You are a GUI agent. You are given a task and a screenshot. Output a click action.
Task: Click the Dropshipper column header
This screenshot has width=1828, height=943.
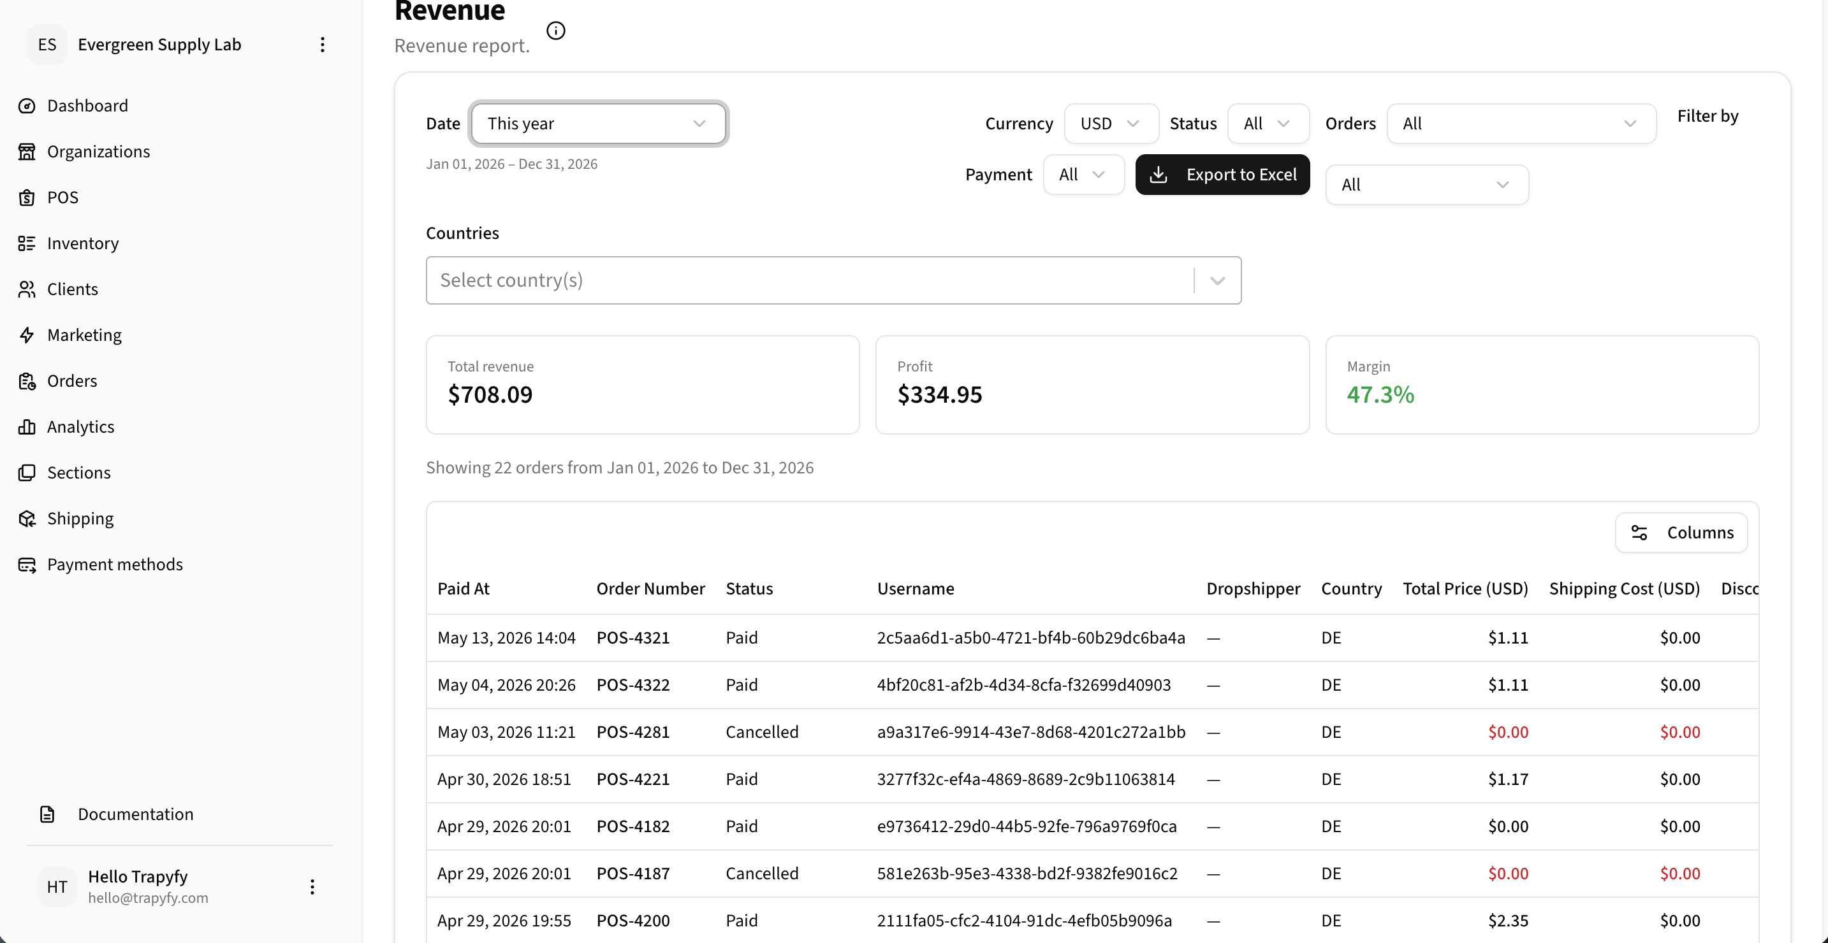pyautogui.click(x=1253, y=589)
